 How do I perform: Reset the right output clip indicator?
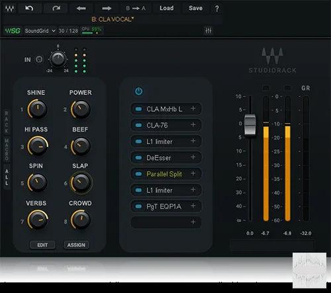[x=287, y=88]
